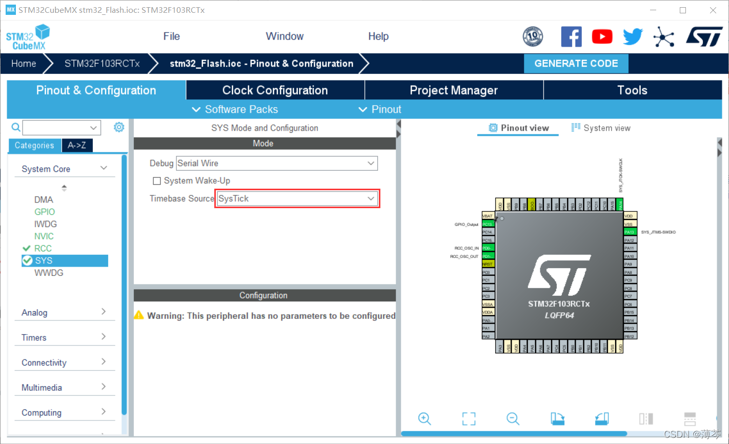Open the Pinout dropdown menu
Image resolution: width=729 pixels, height=444 pixels.
(380, 109)
